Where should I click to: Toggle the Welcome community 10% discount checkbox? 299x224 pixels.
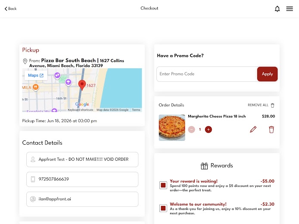(163, 208)
